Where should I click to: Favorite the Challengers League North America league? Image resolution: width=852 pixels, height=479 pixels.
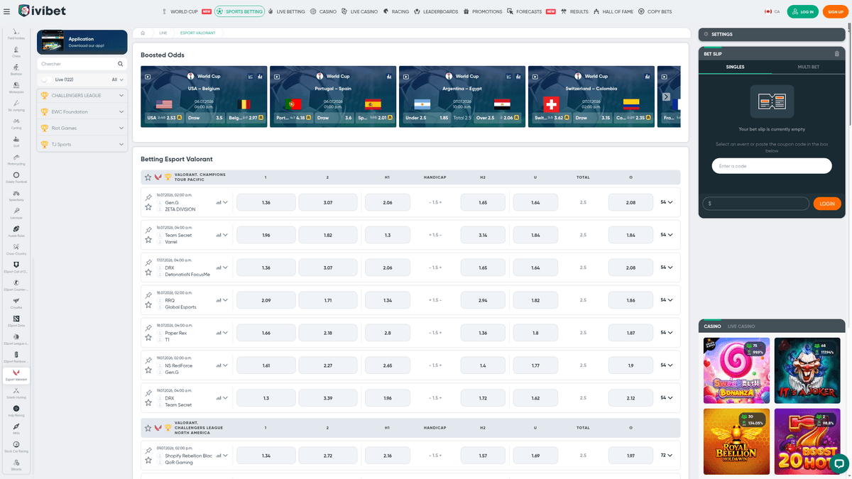click(x=148, y=428)
